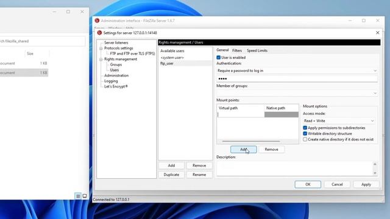
Task: Maximize the Explorer window
Action: point(68,12)
